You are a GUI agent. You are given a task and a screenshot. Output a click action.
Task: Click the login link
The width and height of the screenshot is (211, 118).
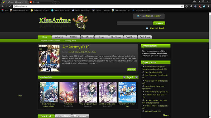pyautogui.click(x=148, y=16)
